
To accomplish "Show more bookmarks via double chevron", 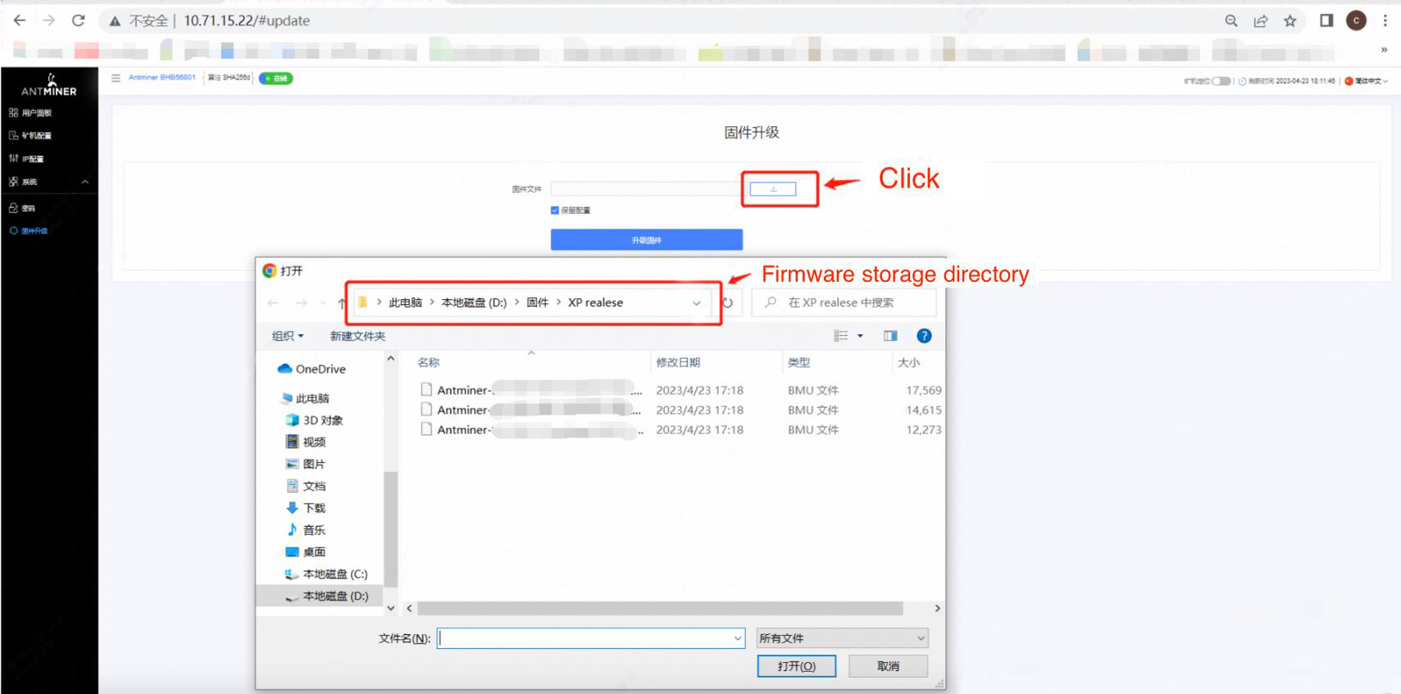I will [x=1384, y=50].
